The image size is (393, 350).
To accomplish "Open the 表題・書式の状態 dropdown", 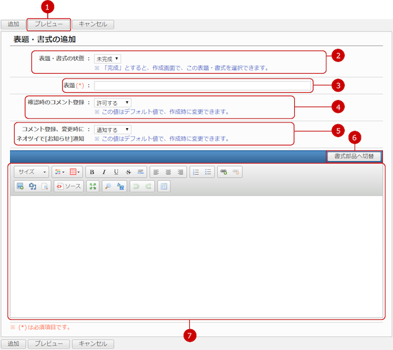I will click(108, 58).
